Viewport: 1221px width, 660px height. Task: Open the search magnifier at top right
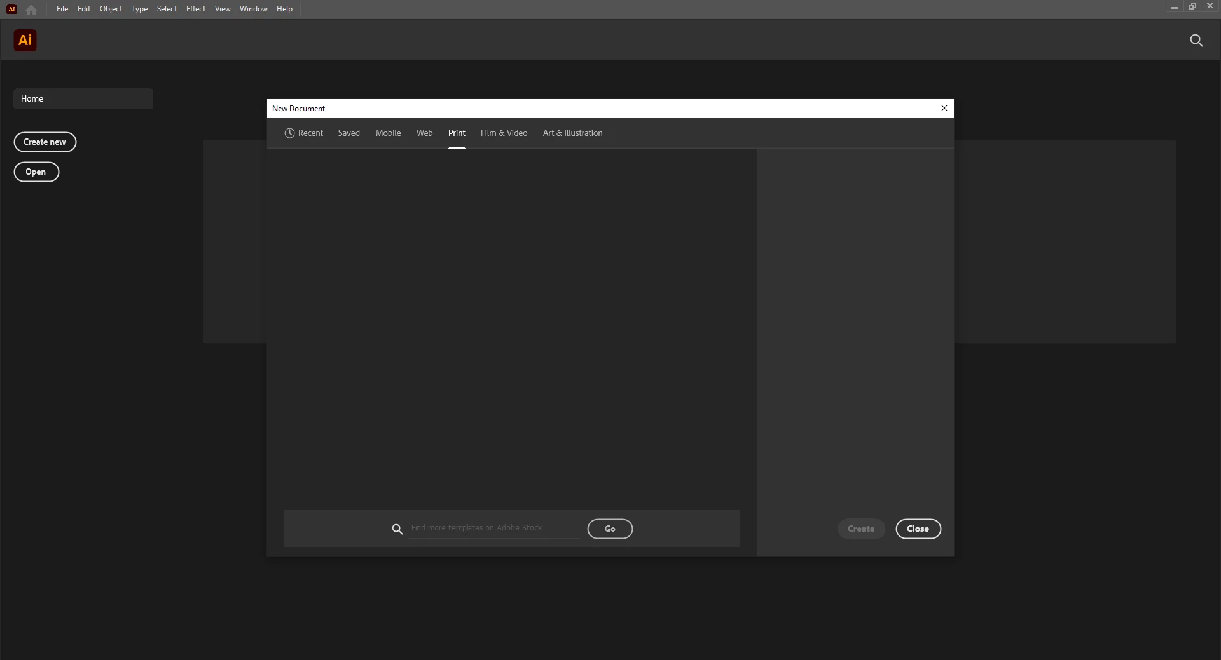1196,41
